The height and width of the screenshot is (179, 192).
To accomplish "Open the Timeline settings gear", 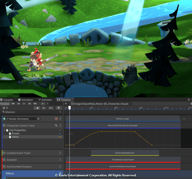I will click(x=191, y=104).
